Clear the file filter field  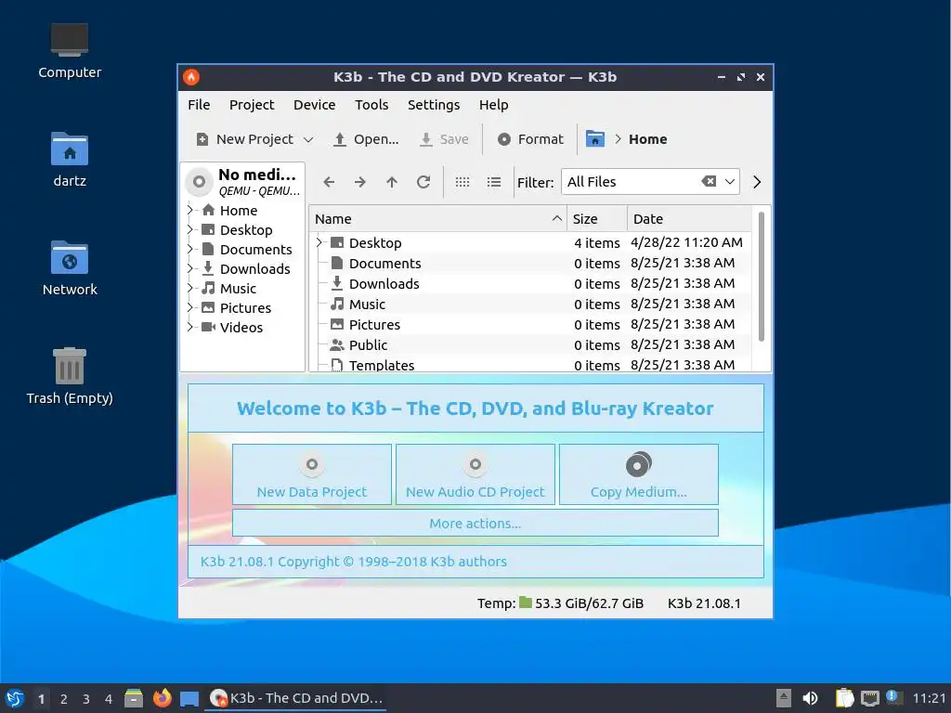(x=709, y=181)
